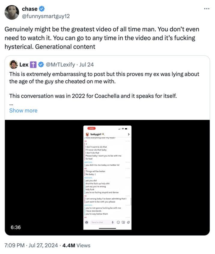Viewport: 215px width, 254px height.
Task: Click Lex's avatar in quoted tweet
Action: [x=13, y=64]
